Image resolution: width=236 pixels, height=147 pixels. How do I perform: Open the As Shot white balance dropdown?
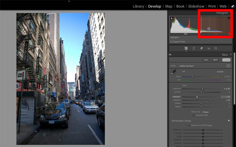(x=221, y=72)
